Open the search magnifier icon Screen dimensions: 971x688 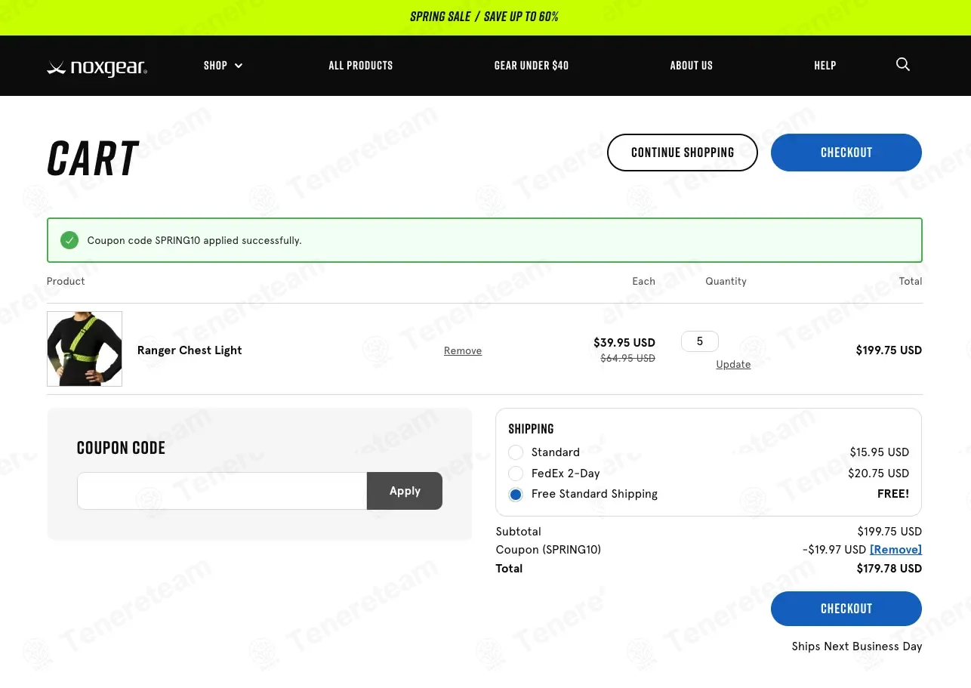click(902, 65)
